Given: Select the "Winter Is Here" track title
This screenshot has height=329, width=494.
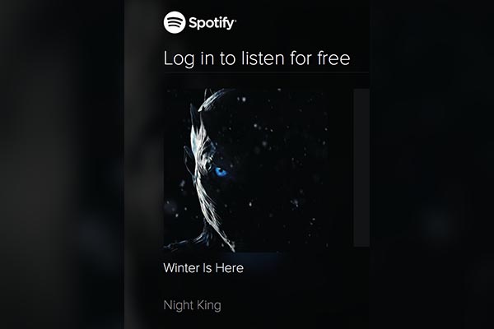Looking at the screenshot, I should tap(203, 268).
